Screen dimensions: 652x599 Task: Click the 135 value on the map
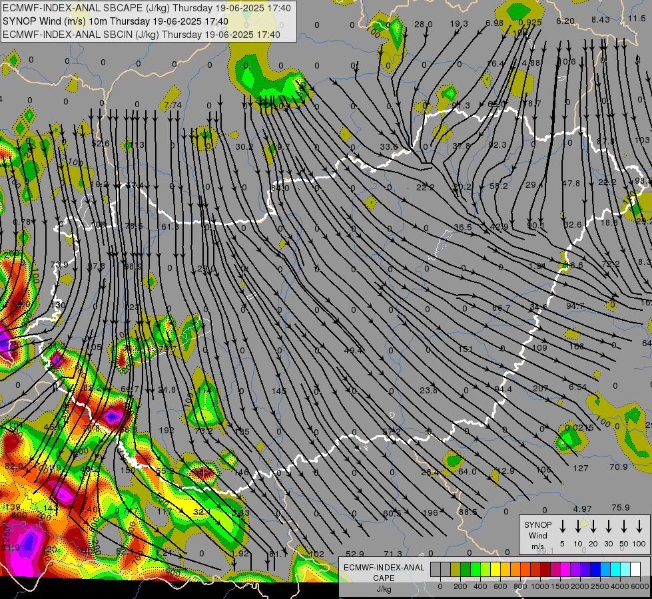[x=242, y=431]
